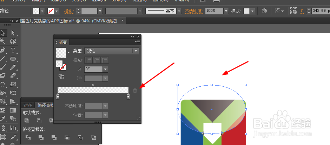The width and height of the screenshot is (330, 145).
Task: Select the Eraser tool
Action: [x=13, y=75]
